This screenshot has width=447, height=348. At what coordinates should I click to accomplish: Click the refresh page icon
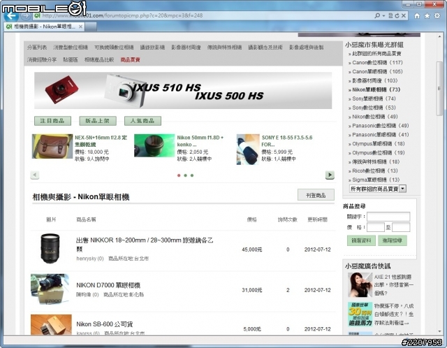(x=397, y=15)
